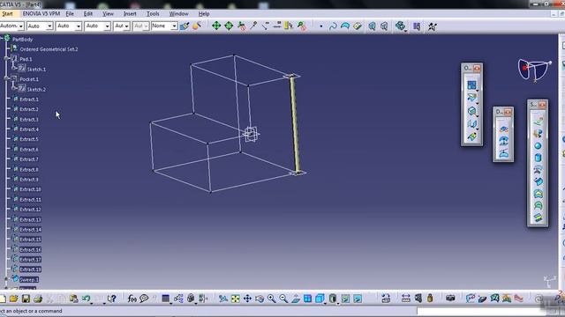Select the Join icon in operations toolbar
This screenshot has height=317, width=565.
pyautogui.click(x=471, y=85)
